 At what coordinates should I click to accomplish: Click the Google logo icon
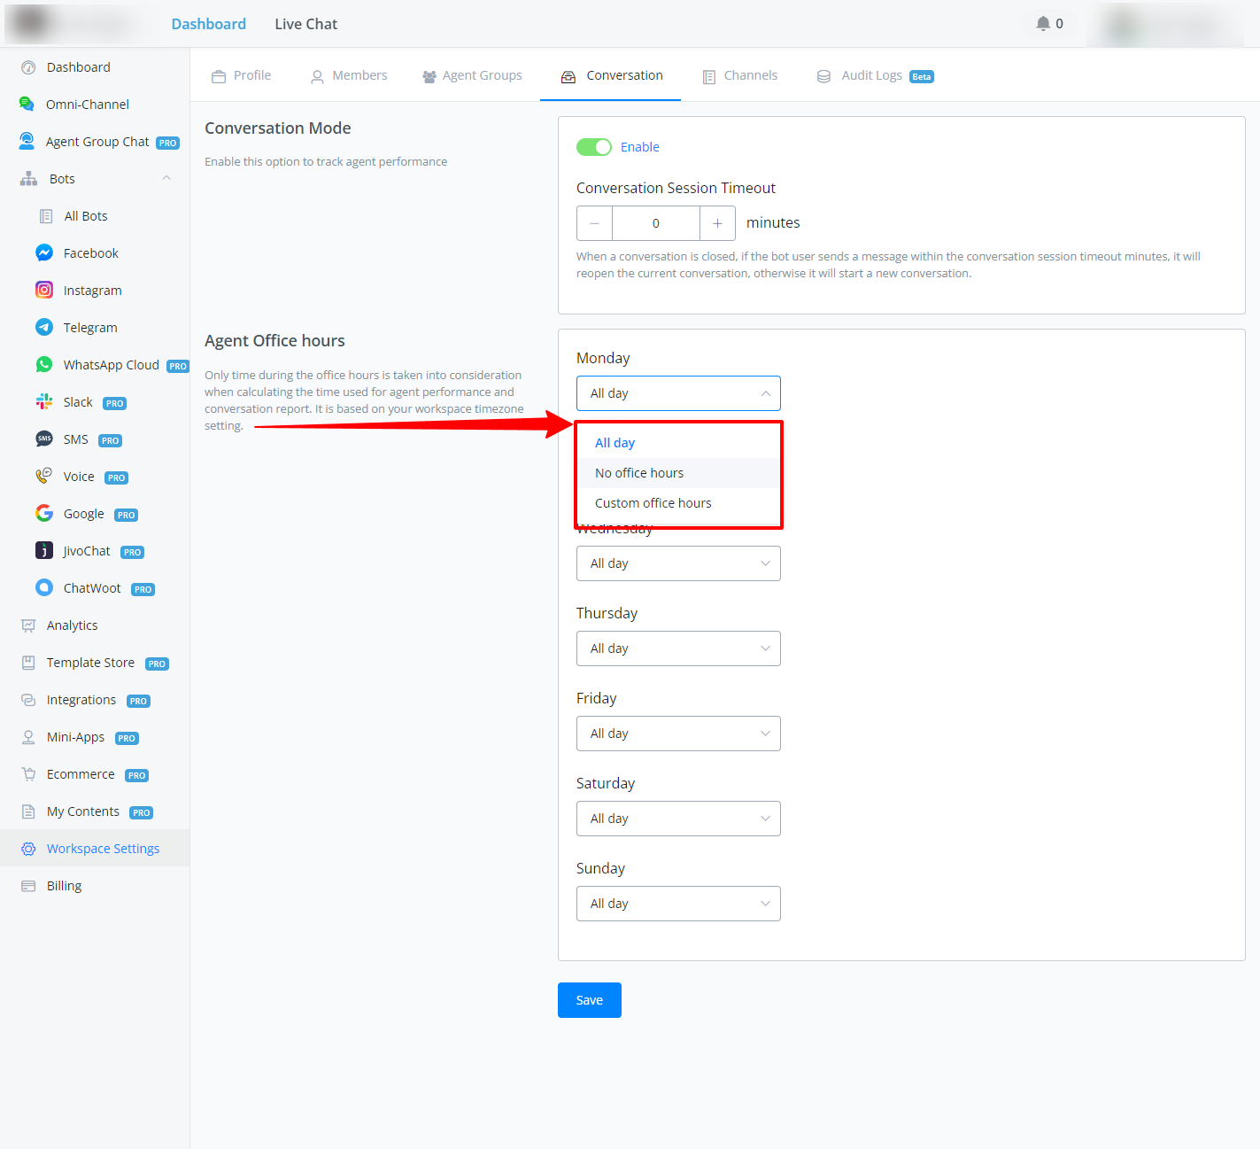(x=44, y=513)
